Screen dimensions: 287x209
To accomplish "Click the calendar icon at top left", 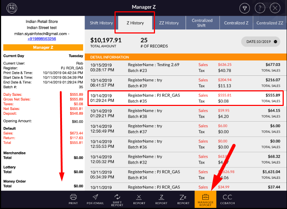I will (x=12, y=8).
